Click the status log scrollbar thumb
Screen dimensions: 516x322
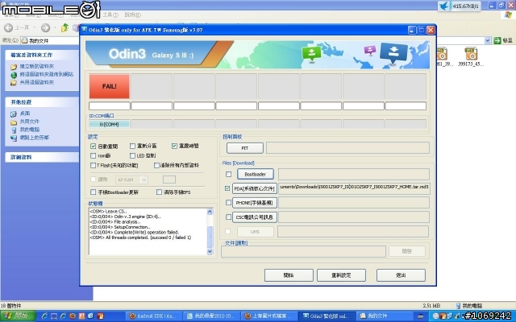(x=210, y=236)
